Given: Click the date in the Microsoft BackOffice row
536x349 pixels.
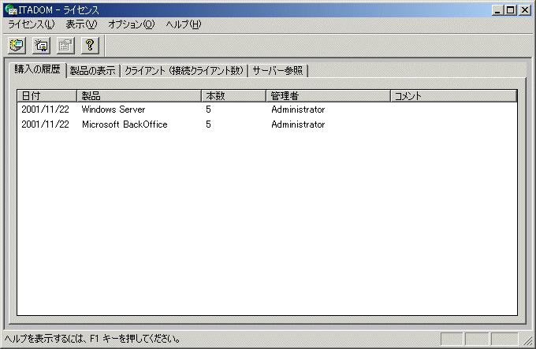Looking at the screenshot, I should 45,124.
